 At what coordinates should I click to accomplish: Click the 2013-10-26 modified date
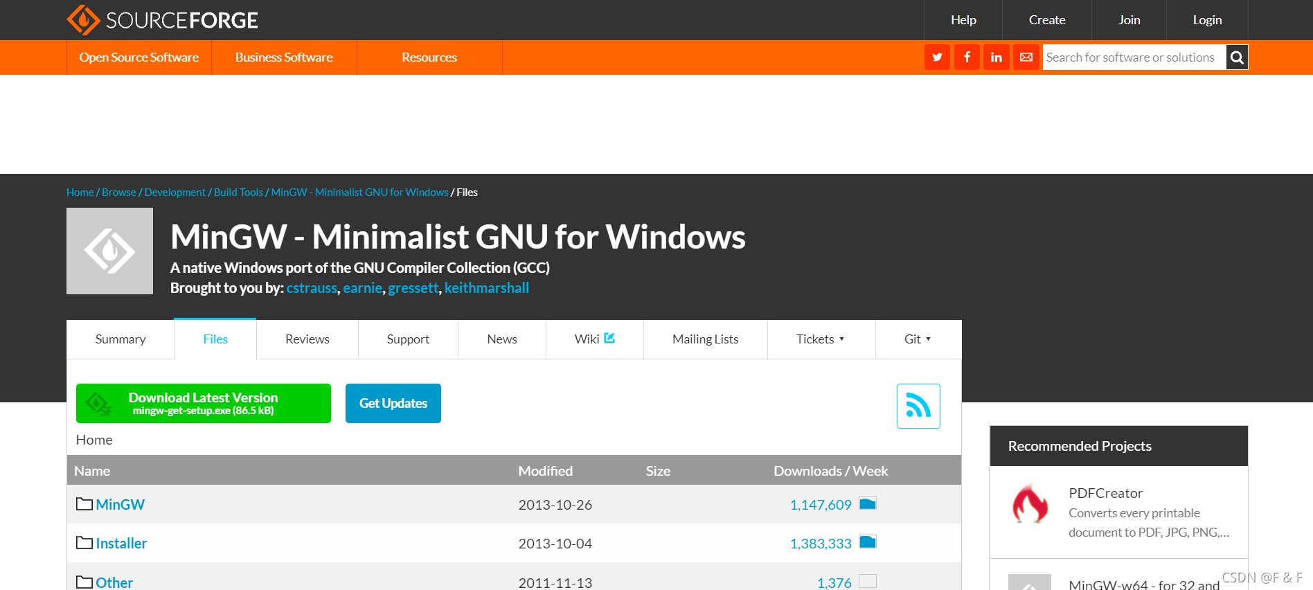point(555,505)
